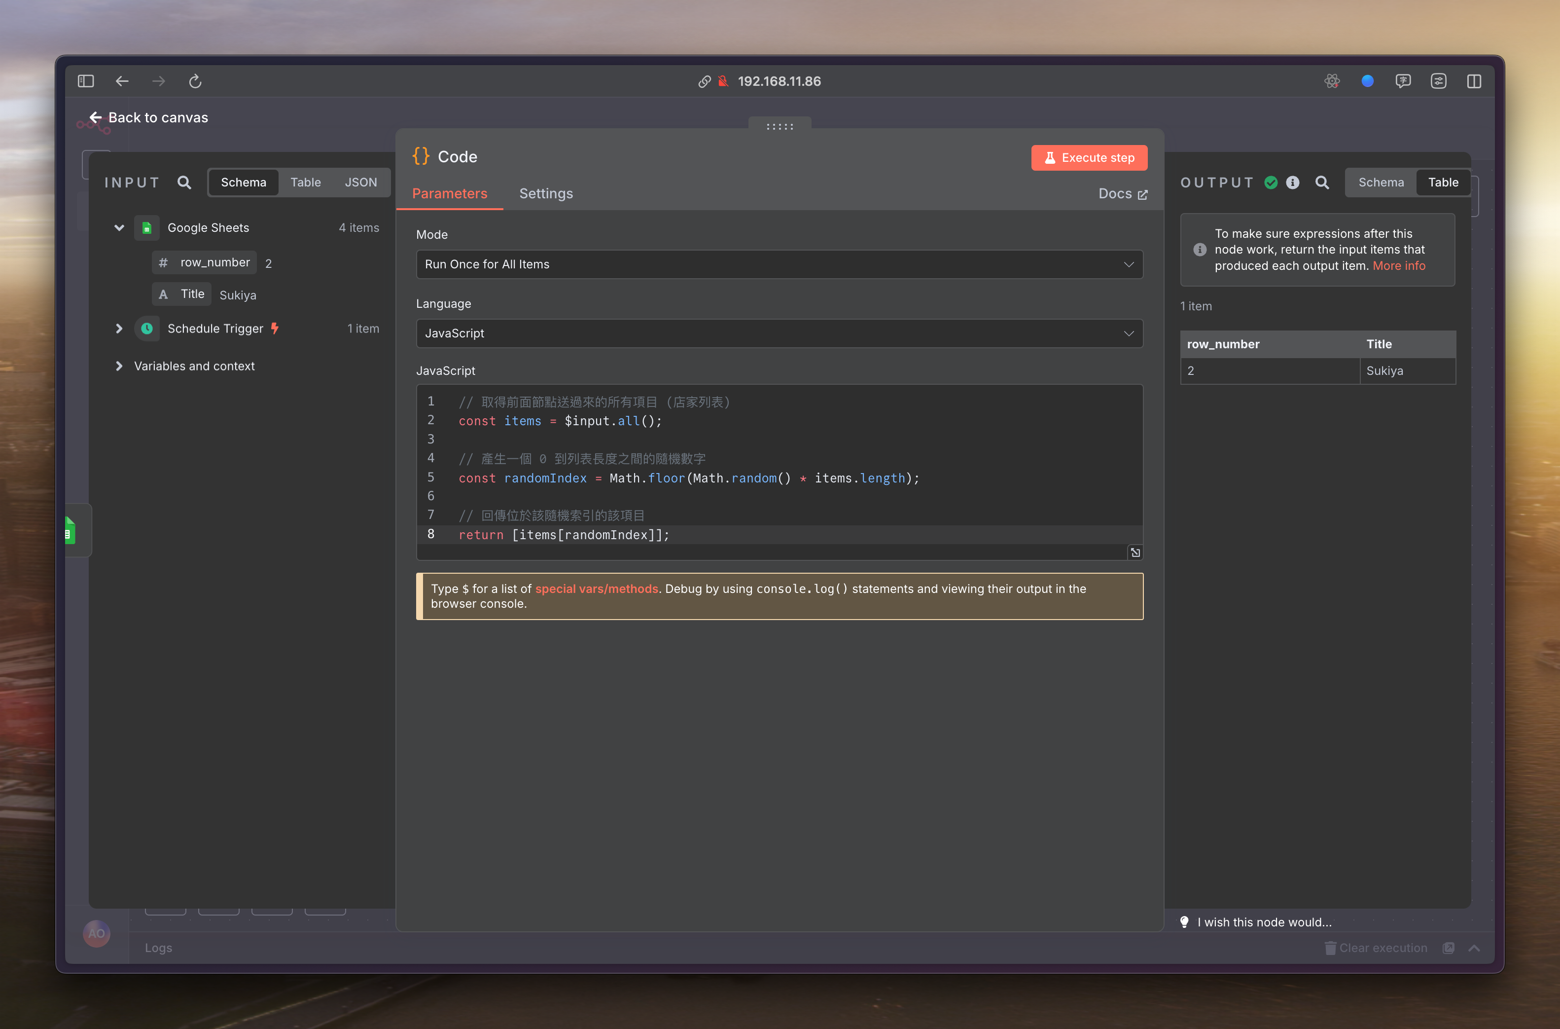Click the input panel search icon
Image resolution: width=1560 pixels, height=1029 pixels.
184,183
